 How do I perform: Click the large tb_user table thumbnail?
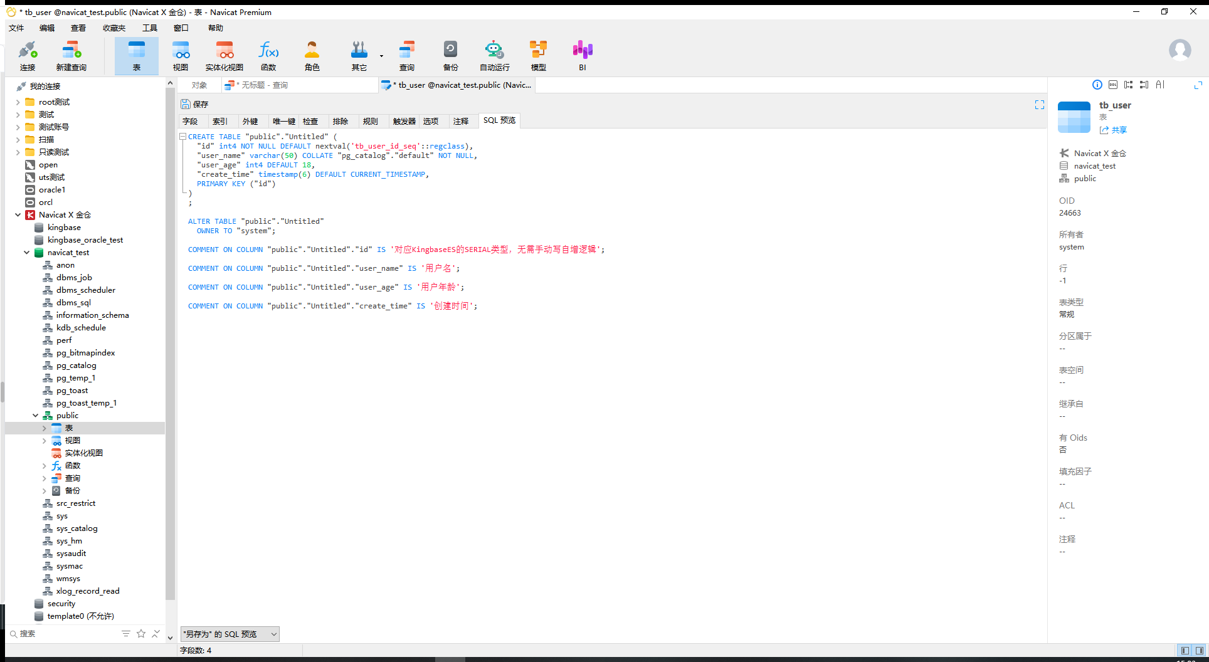coord(1074,117)
